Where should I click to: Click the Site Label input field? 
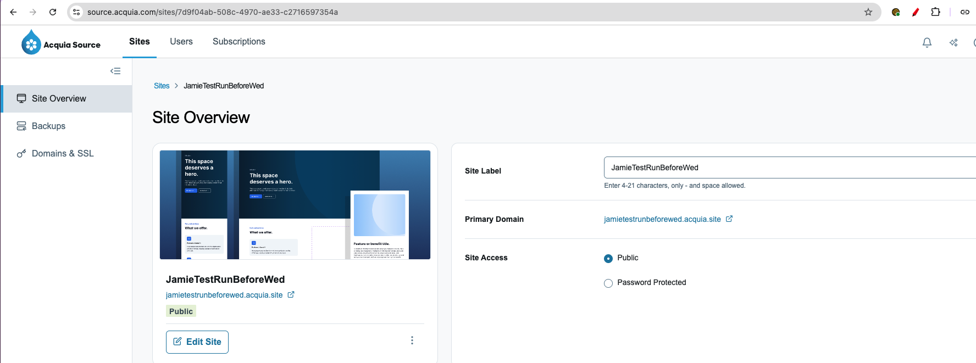pyautogui.click(x=790, y=167)
